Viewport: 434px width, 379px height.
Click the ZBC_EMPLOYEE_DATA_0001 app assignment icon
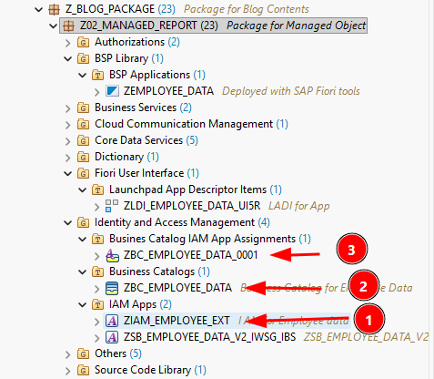(x=112, y=255)
